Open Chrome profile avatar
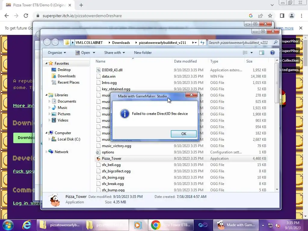 click(x=292, y=16)
